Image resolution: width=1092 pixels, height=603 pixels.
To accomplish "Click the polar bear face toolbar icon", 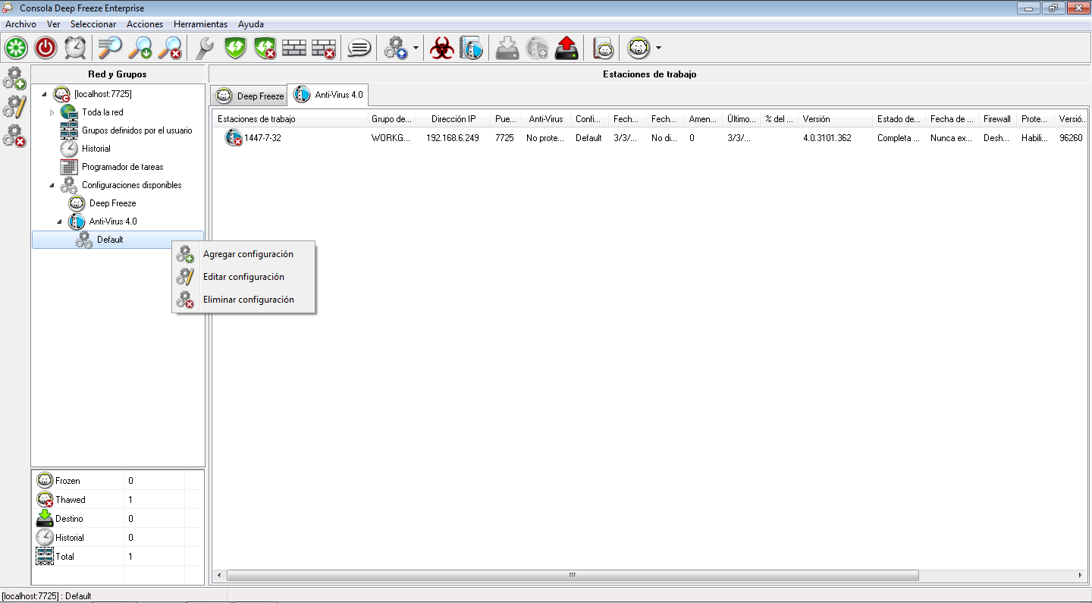I will pos(639,49).
